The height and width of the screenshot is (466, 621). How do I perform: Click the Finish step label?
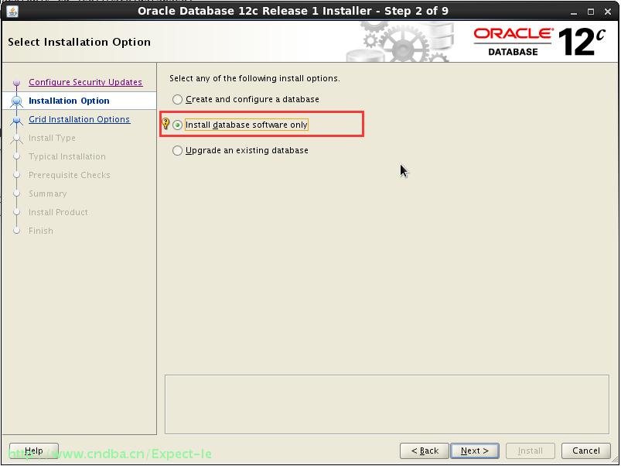(x=41, y=231)
